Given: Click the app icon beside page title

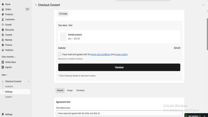Looking at the screenshot, I should coord(36,5).
